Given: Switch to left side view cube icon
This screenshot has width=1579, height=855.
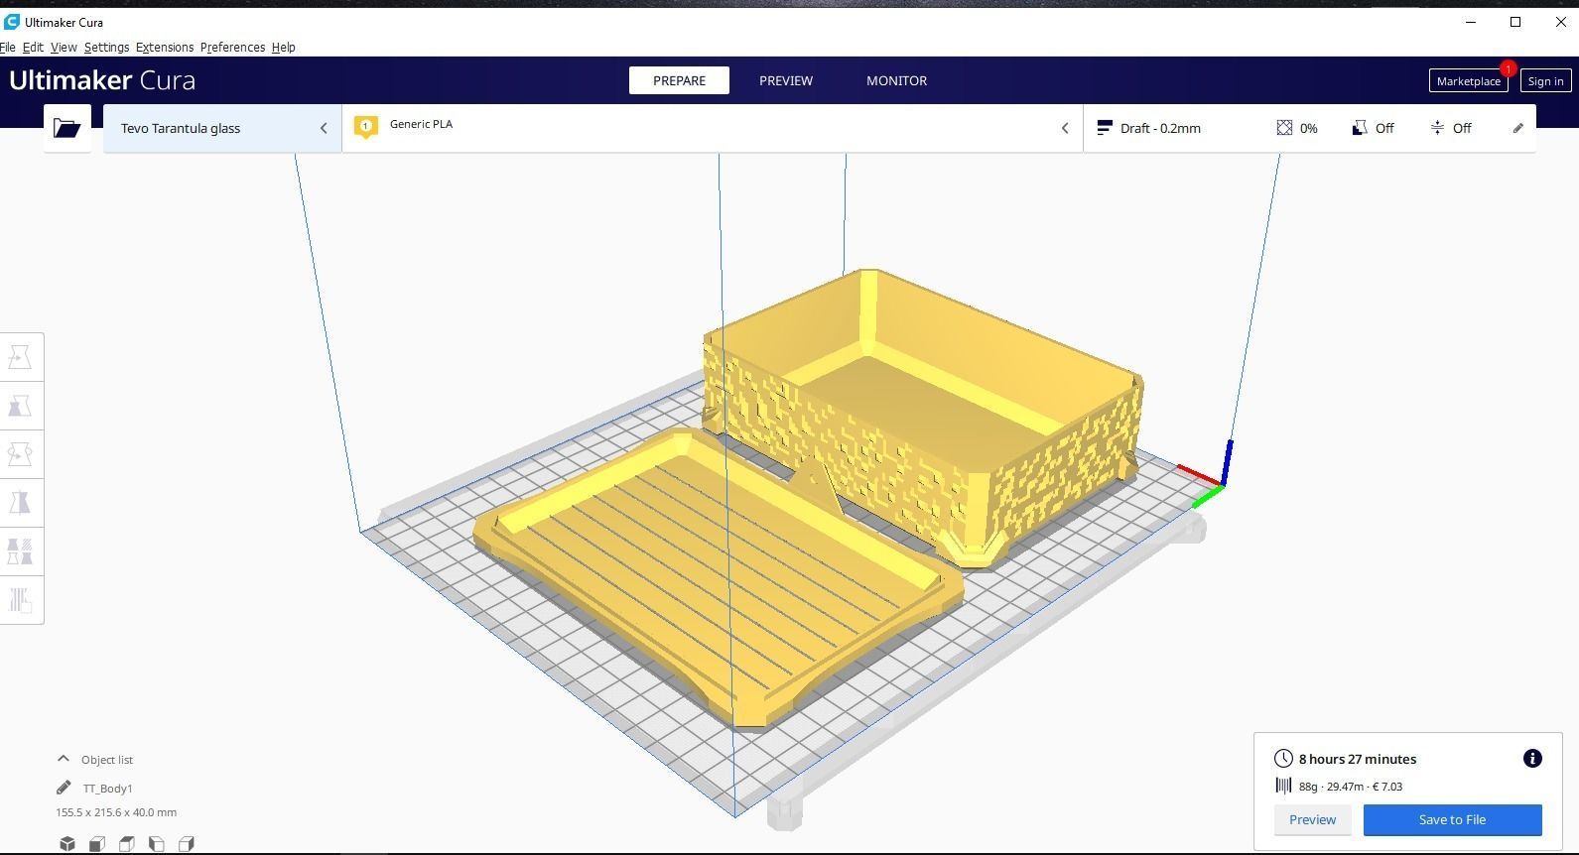Looking at the screenshot, I should (157, 844).
